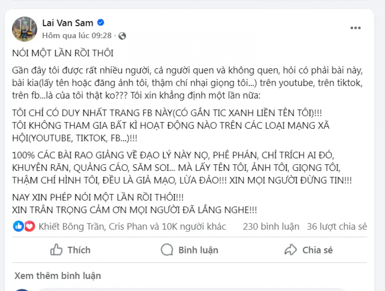Expand comments with Xem thêm bình luận
The width and height of the screenshot is (385, 291).
[x=57, y=276]
